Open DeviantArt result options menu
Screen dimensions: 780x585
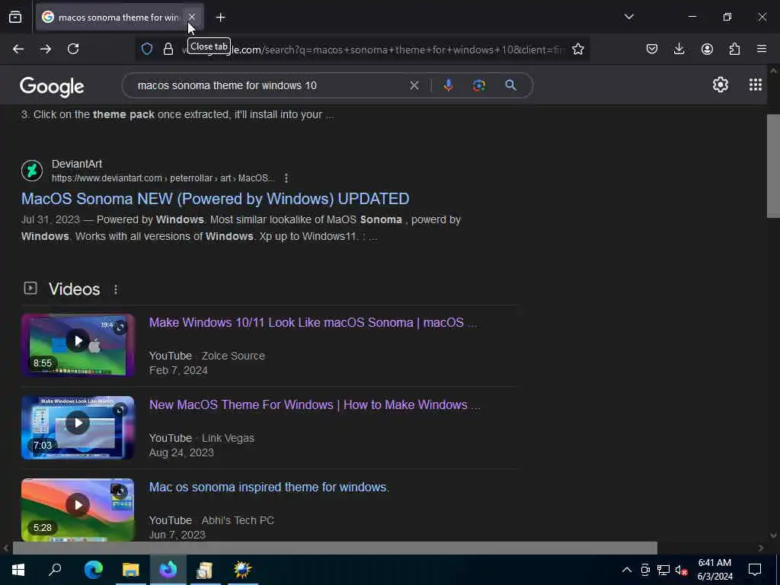coord(286,178)
